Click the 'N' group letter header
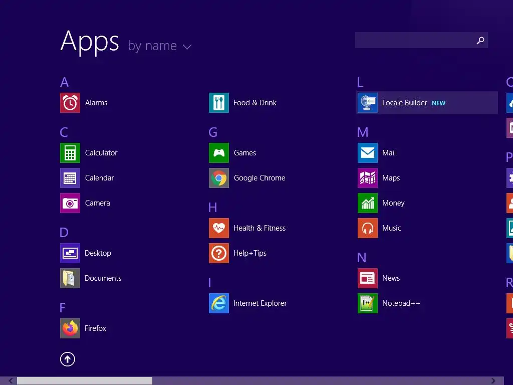The width and height of the screenshot is (513, 385). pos(362,258)
